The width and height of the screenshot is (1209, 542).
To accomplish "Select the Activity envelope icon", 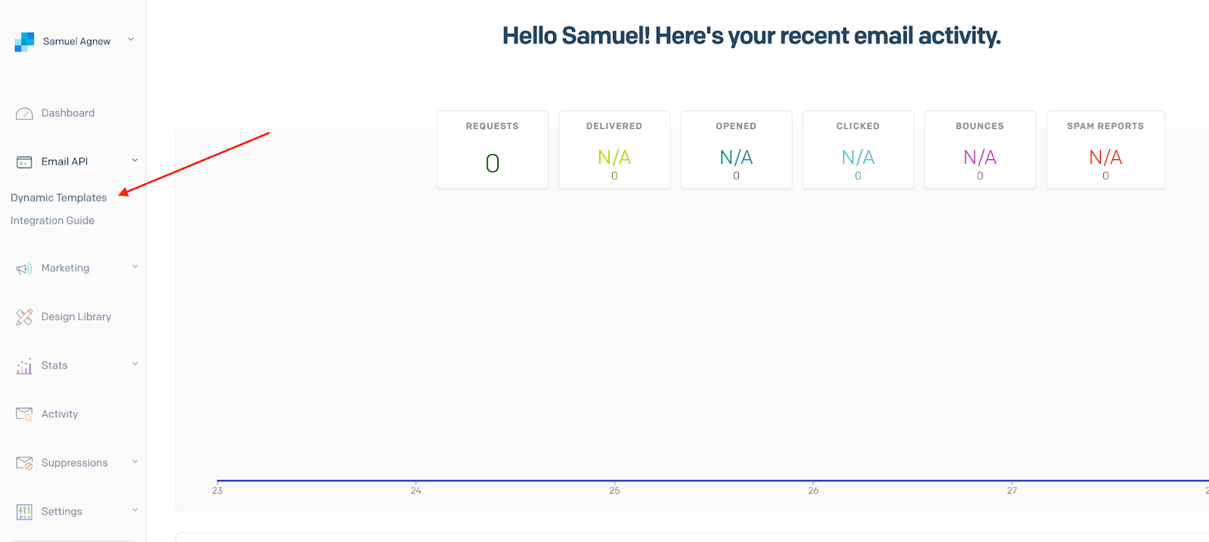I will coord(24,414).
